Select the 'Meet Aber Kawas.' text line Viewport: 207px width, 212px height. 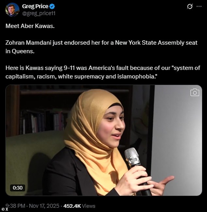click(30, 26)
